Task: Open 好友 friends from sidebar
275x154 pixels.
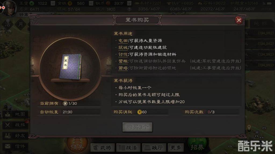Action: 15,136
